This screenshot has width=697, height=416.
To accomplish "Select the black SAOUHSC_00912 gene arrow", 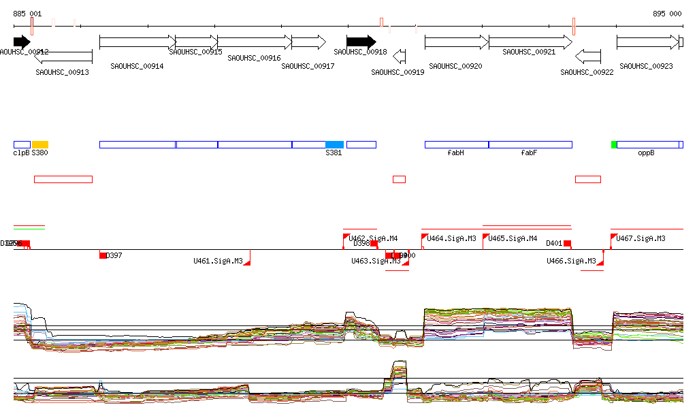I will 22,42.
